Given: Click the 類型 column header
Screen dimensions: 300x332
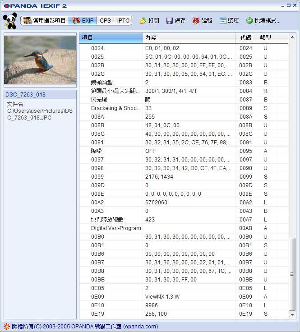Looking at the screenshot, I should 266,38.
